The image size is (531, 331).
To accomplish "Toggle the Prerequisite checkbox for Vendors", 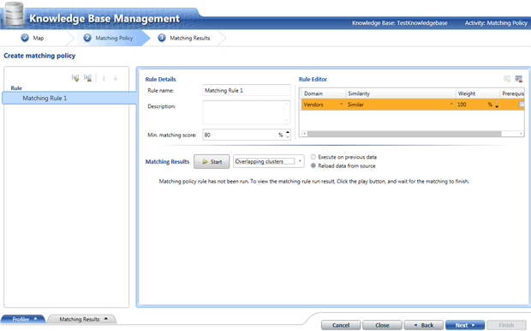I will coord(522,105).
